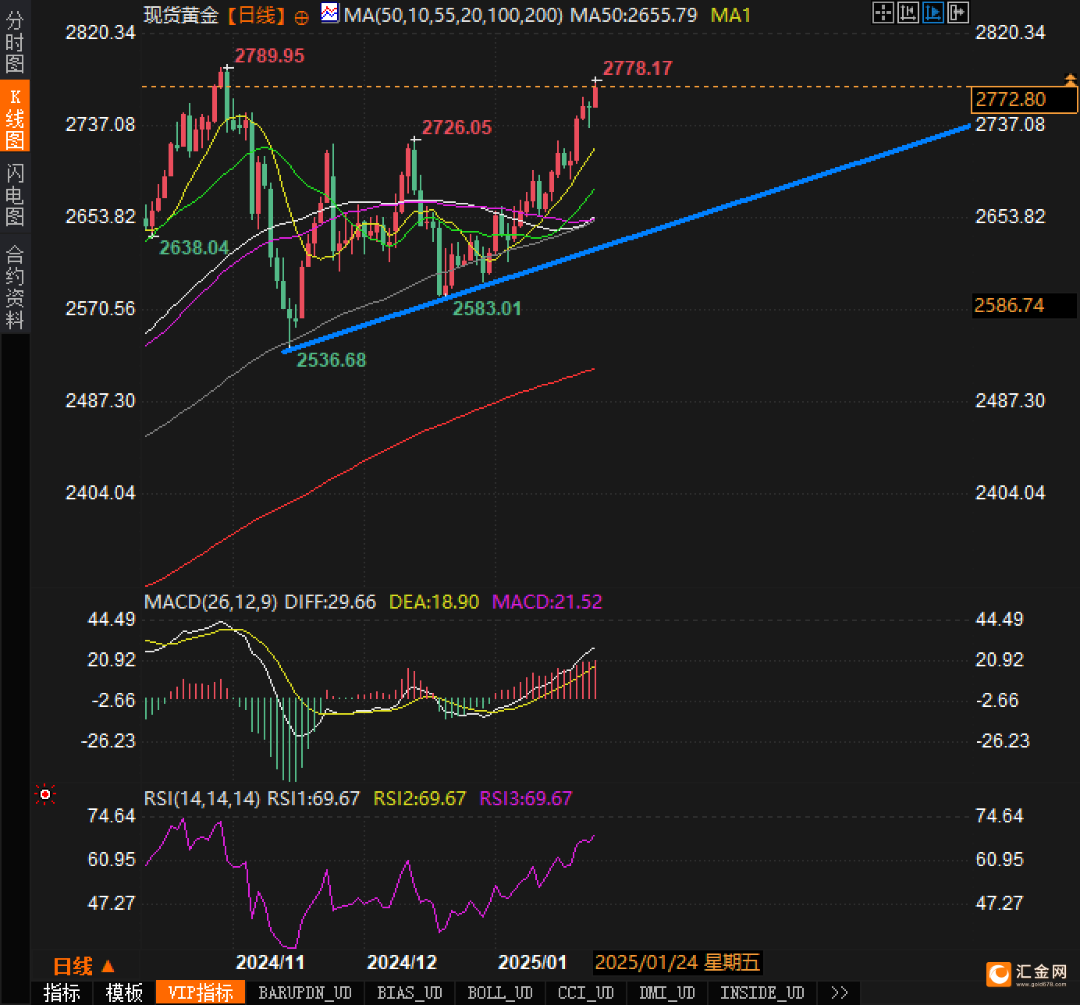Click the RSI2:69.67 value

pyautogui.click(x=420, y=798)
